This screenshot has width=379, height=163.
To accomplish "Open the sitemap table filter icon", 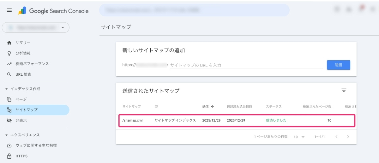I will (344, 90).
